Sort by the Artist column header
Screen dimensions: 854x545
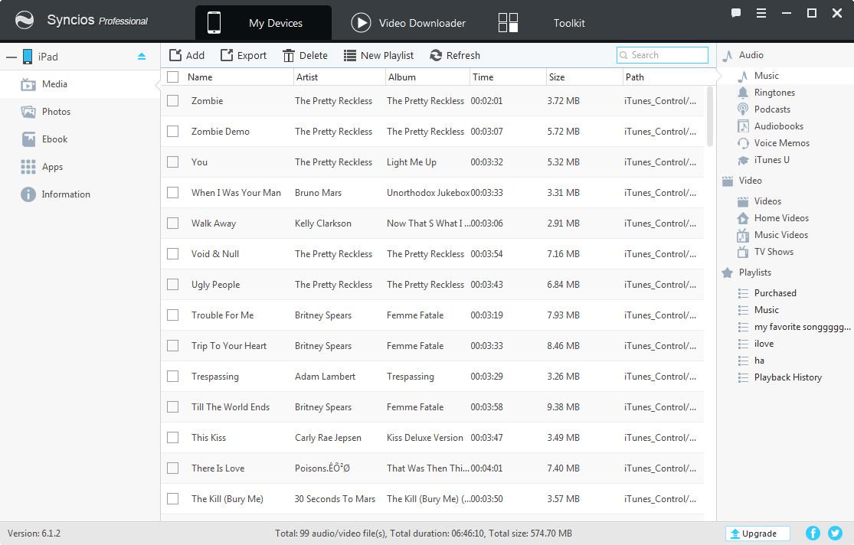(x=339, y=77)
